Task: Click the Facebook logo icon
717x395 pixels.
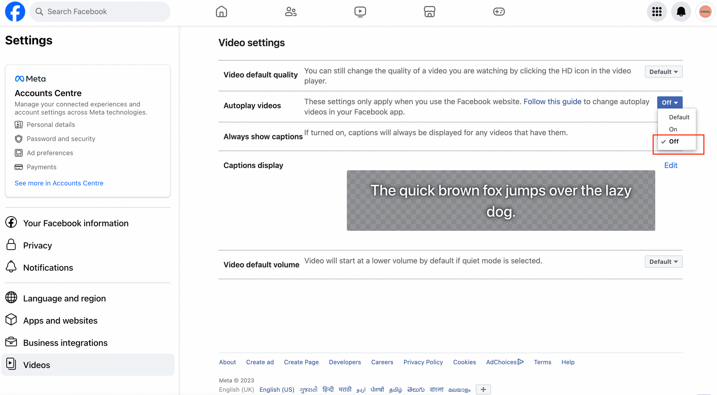Action: tap(15, 11)
